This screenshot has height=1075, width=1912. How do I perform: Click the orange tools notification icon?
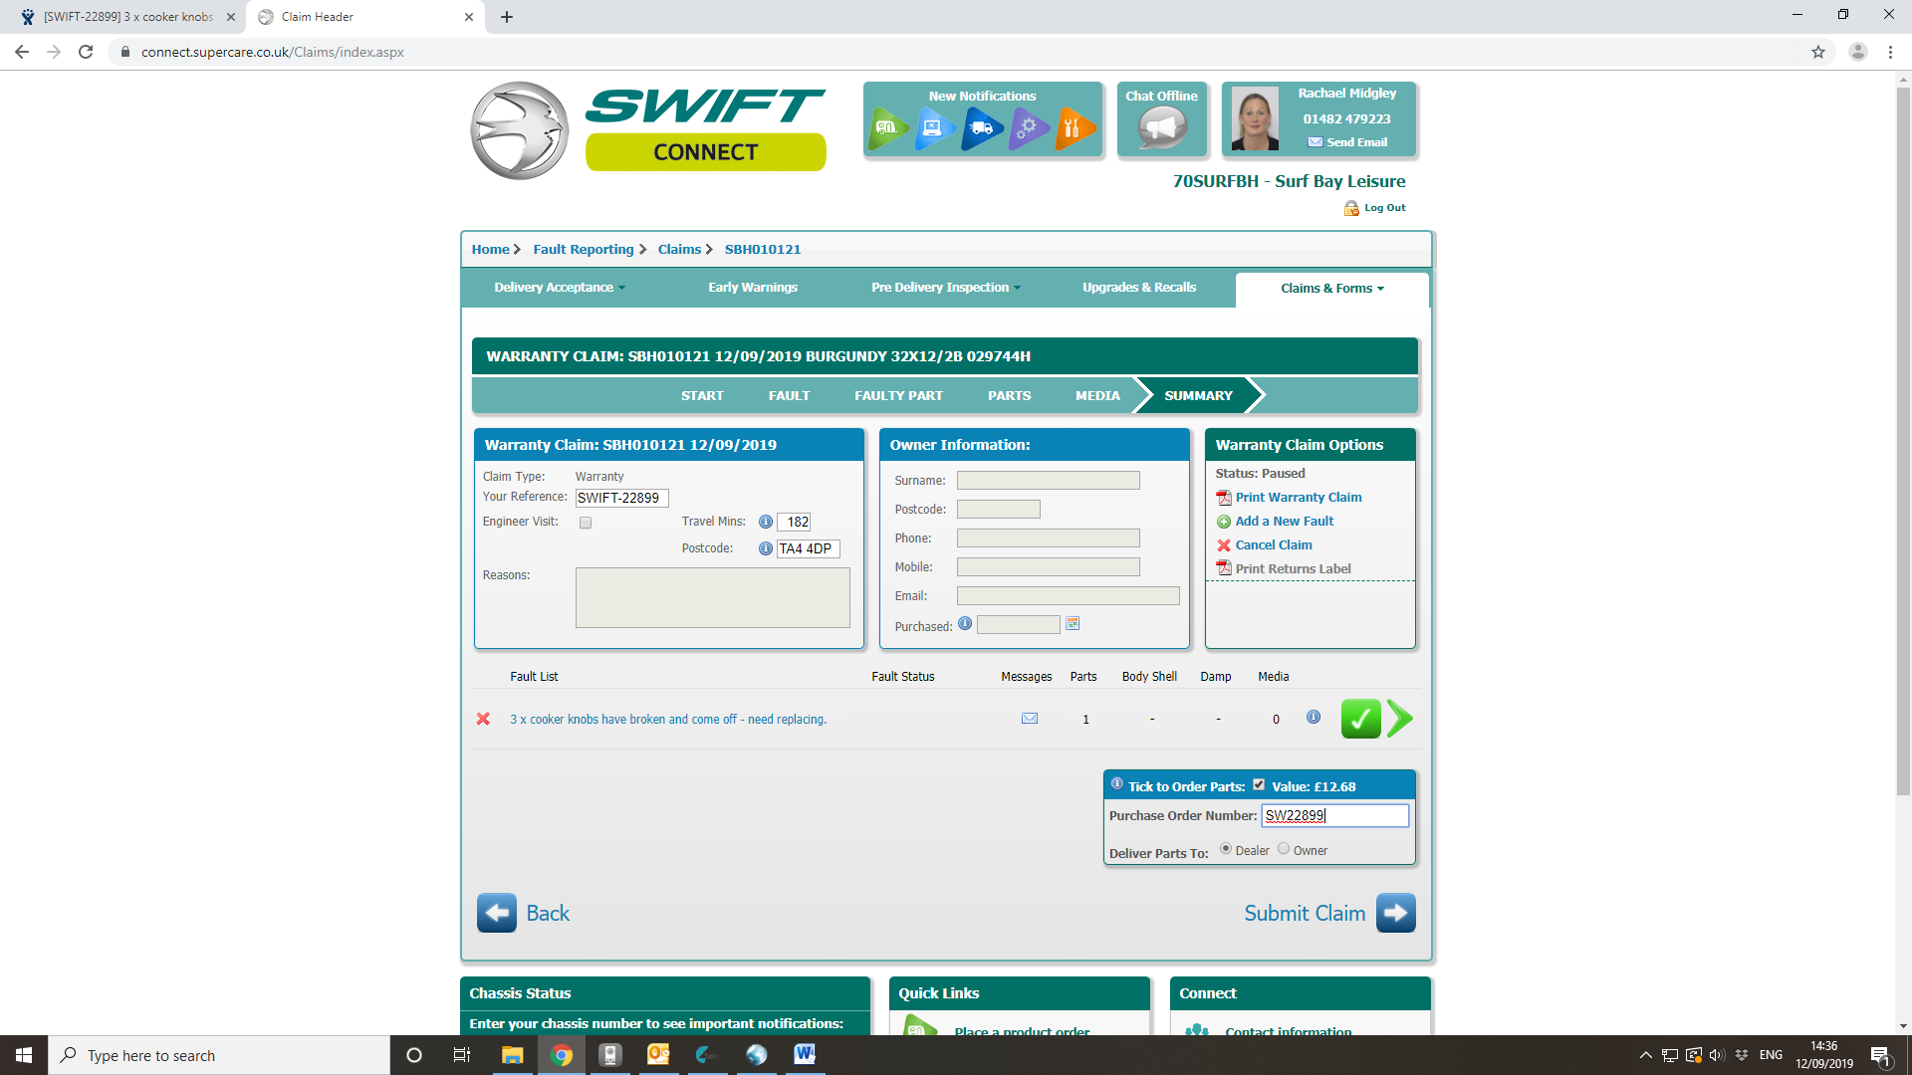tap(1074, 128)
